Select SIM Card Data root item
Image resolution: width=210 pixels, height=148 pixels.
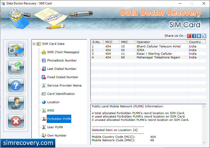coord(53,44)
